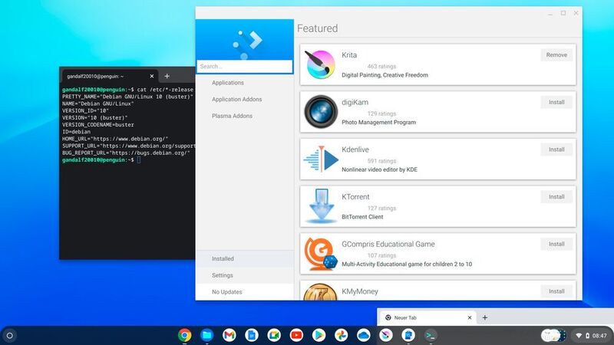Click 'ID=debian' line in terminal
The width and height of the screenshot is (614, 345).
pos(76,132)
